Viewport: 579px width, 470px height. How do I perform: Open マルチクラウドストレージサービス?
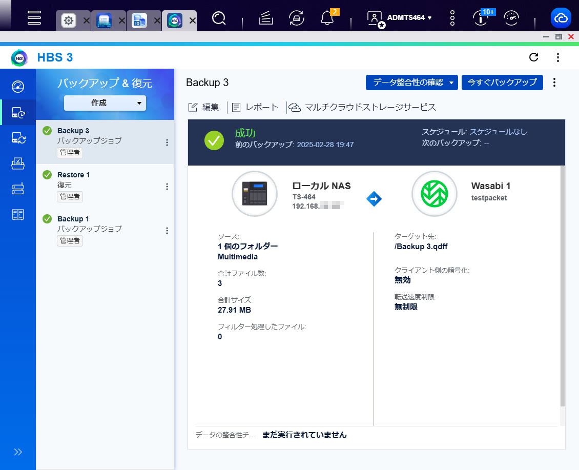[362, 107]
